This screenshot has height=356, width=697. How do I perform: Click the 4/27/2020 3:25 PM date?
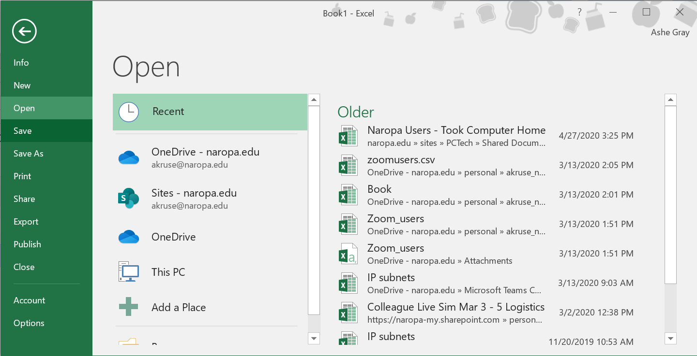click(596, 136)
